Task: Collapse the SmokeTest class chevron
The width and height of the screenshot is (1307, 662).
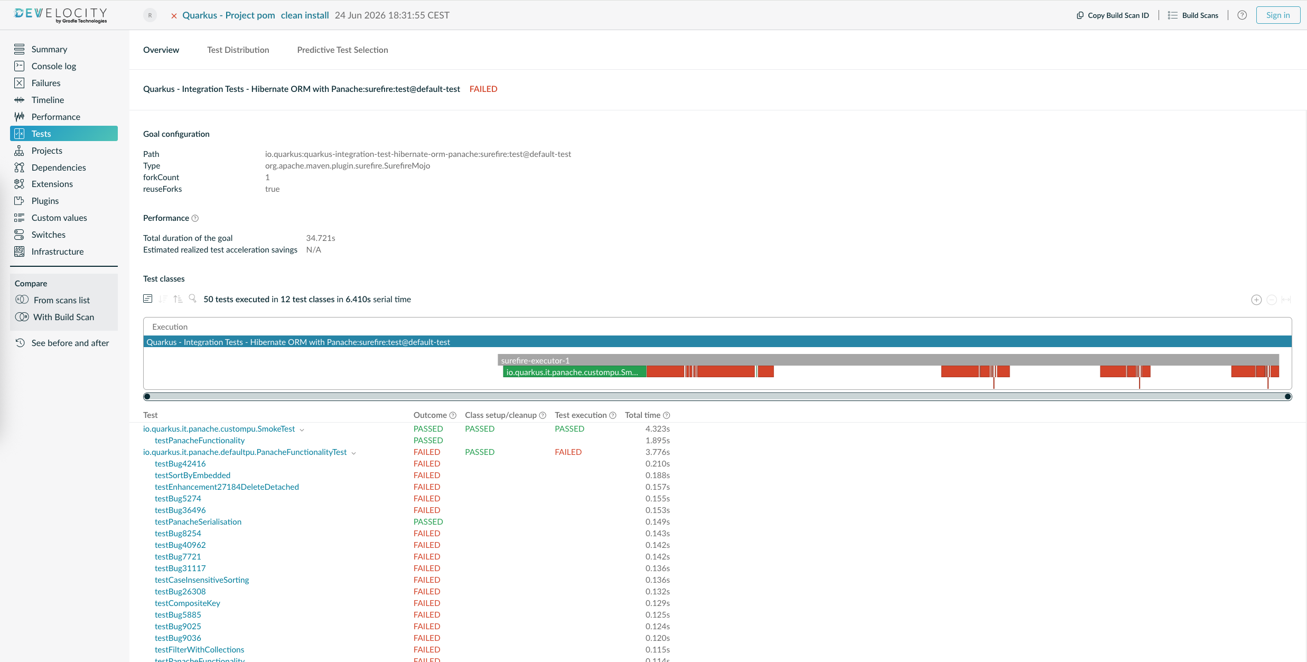Action: pos(302,430)
